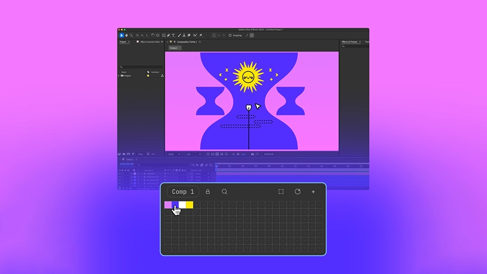Click the timeline layer search field

click(162, 165)
